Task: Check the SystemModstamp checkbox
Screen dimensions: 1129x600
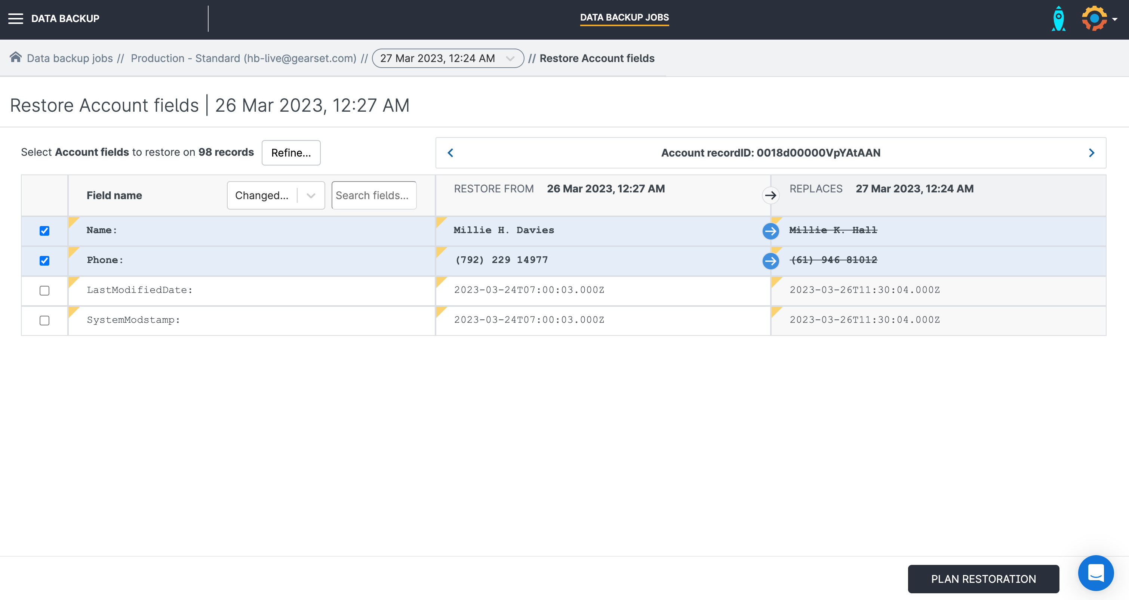Action: pyautogui.click(x=44, y=320)
